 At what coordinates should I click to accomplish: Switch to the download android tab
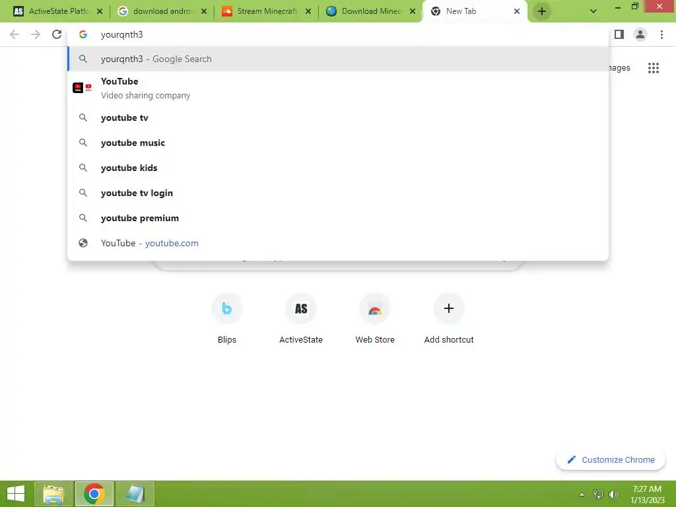162,11
